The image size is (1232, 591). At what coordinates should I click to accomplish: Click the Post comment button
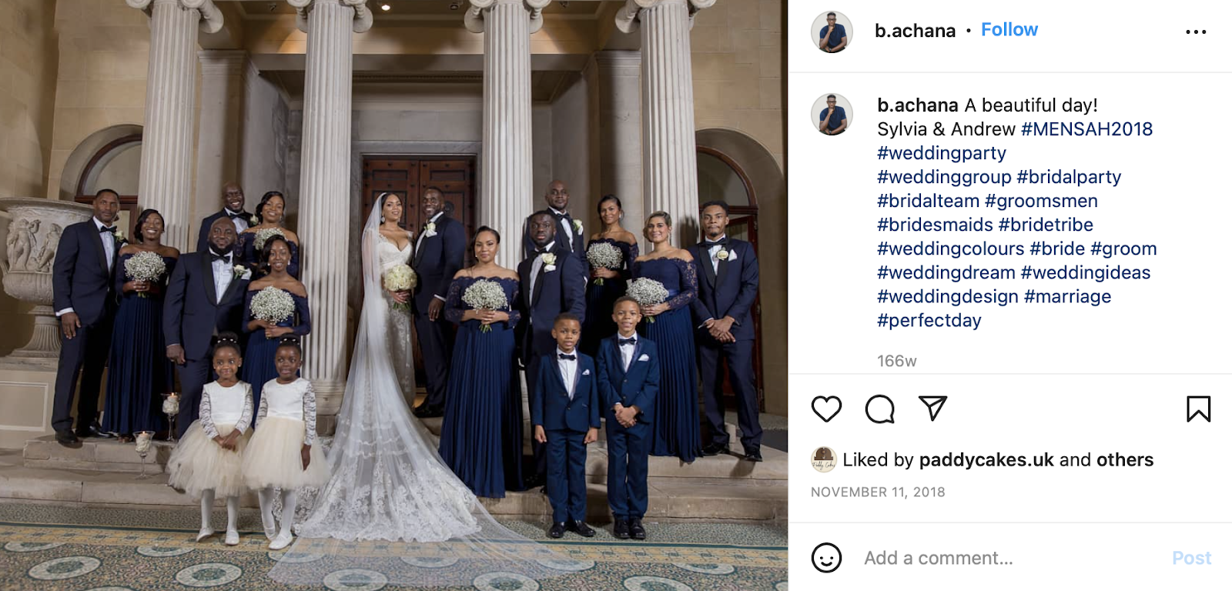coord(1191,558)
